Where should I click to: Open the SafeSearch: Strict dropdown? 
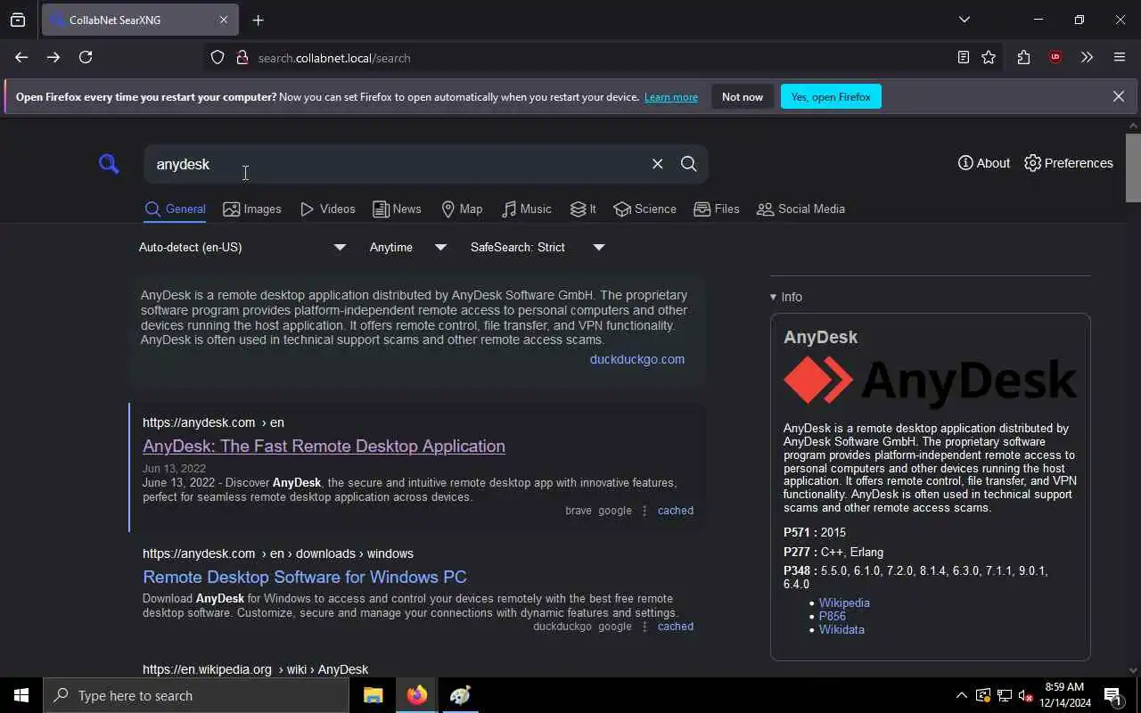tap(538, 247)
